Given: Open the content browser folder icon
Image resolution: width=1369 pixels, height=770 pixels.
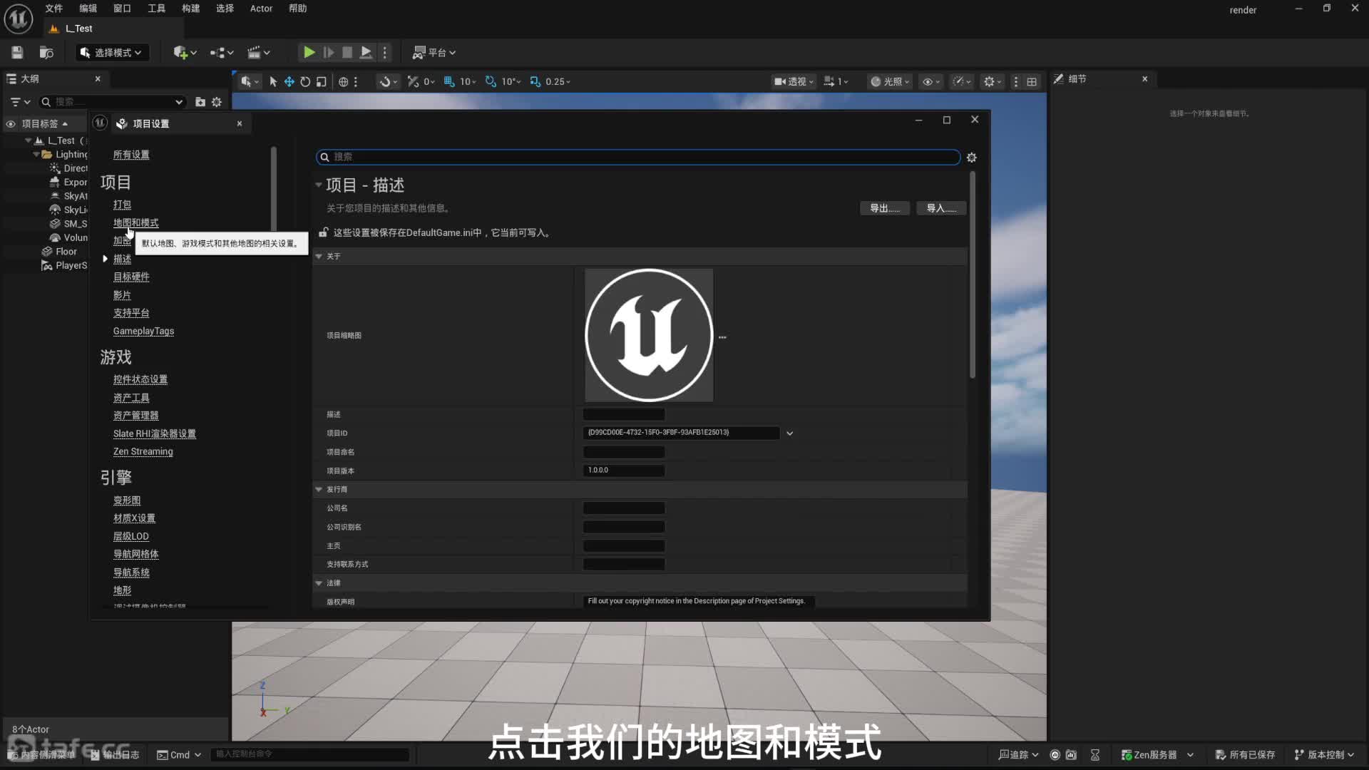Looking at the screenshot, I should [x=46, y=52].
